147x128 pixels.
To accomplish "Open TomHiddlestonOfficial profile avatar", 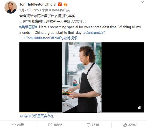I will [x=11, y=7].
